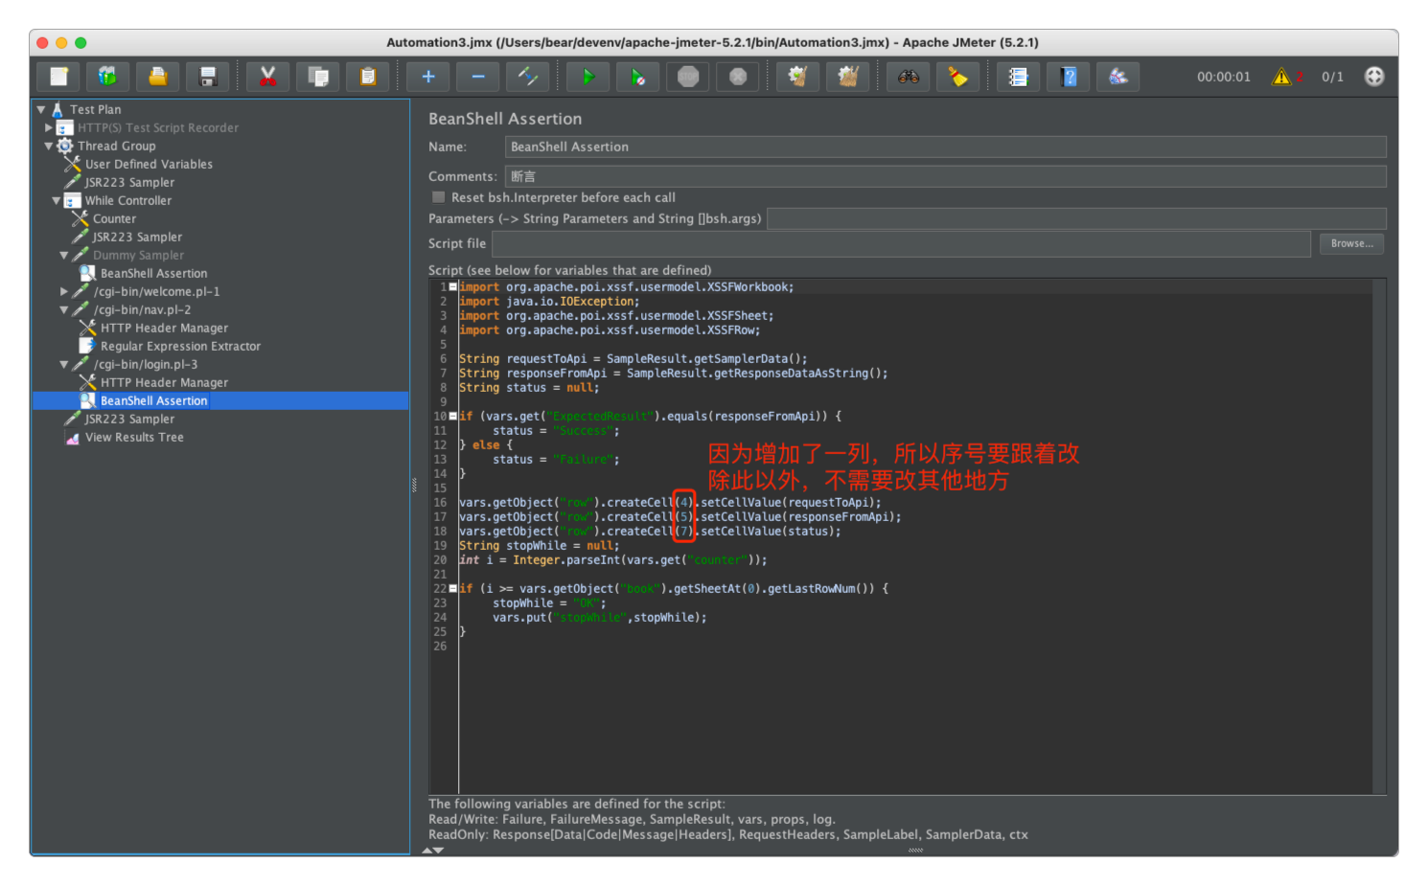The image size is (1428, 886).
Task: Open the Help question mark icon
Action: 1069,77
